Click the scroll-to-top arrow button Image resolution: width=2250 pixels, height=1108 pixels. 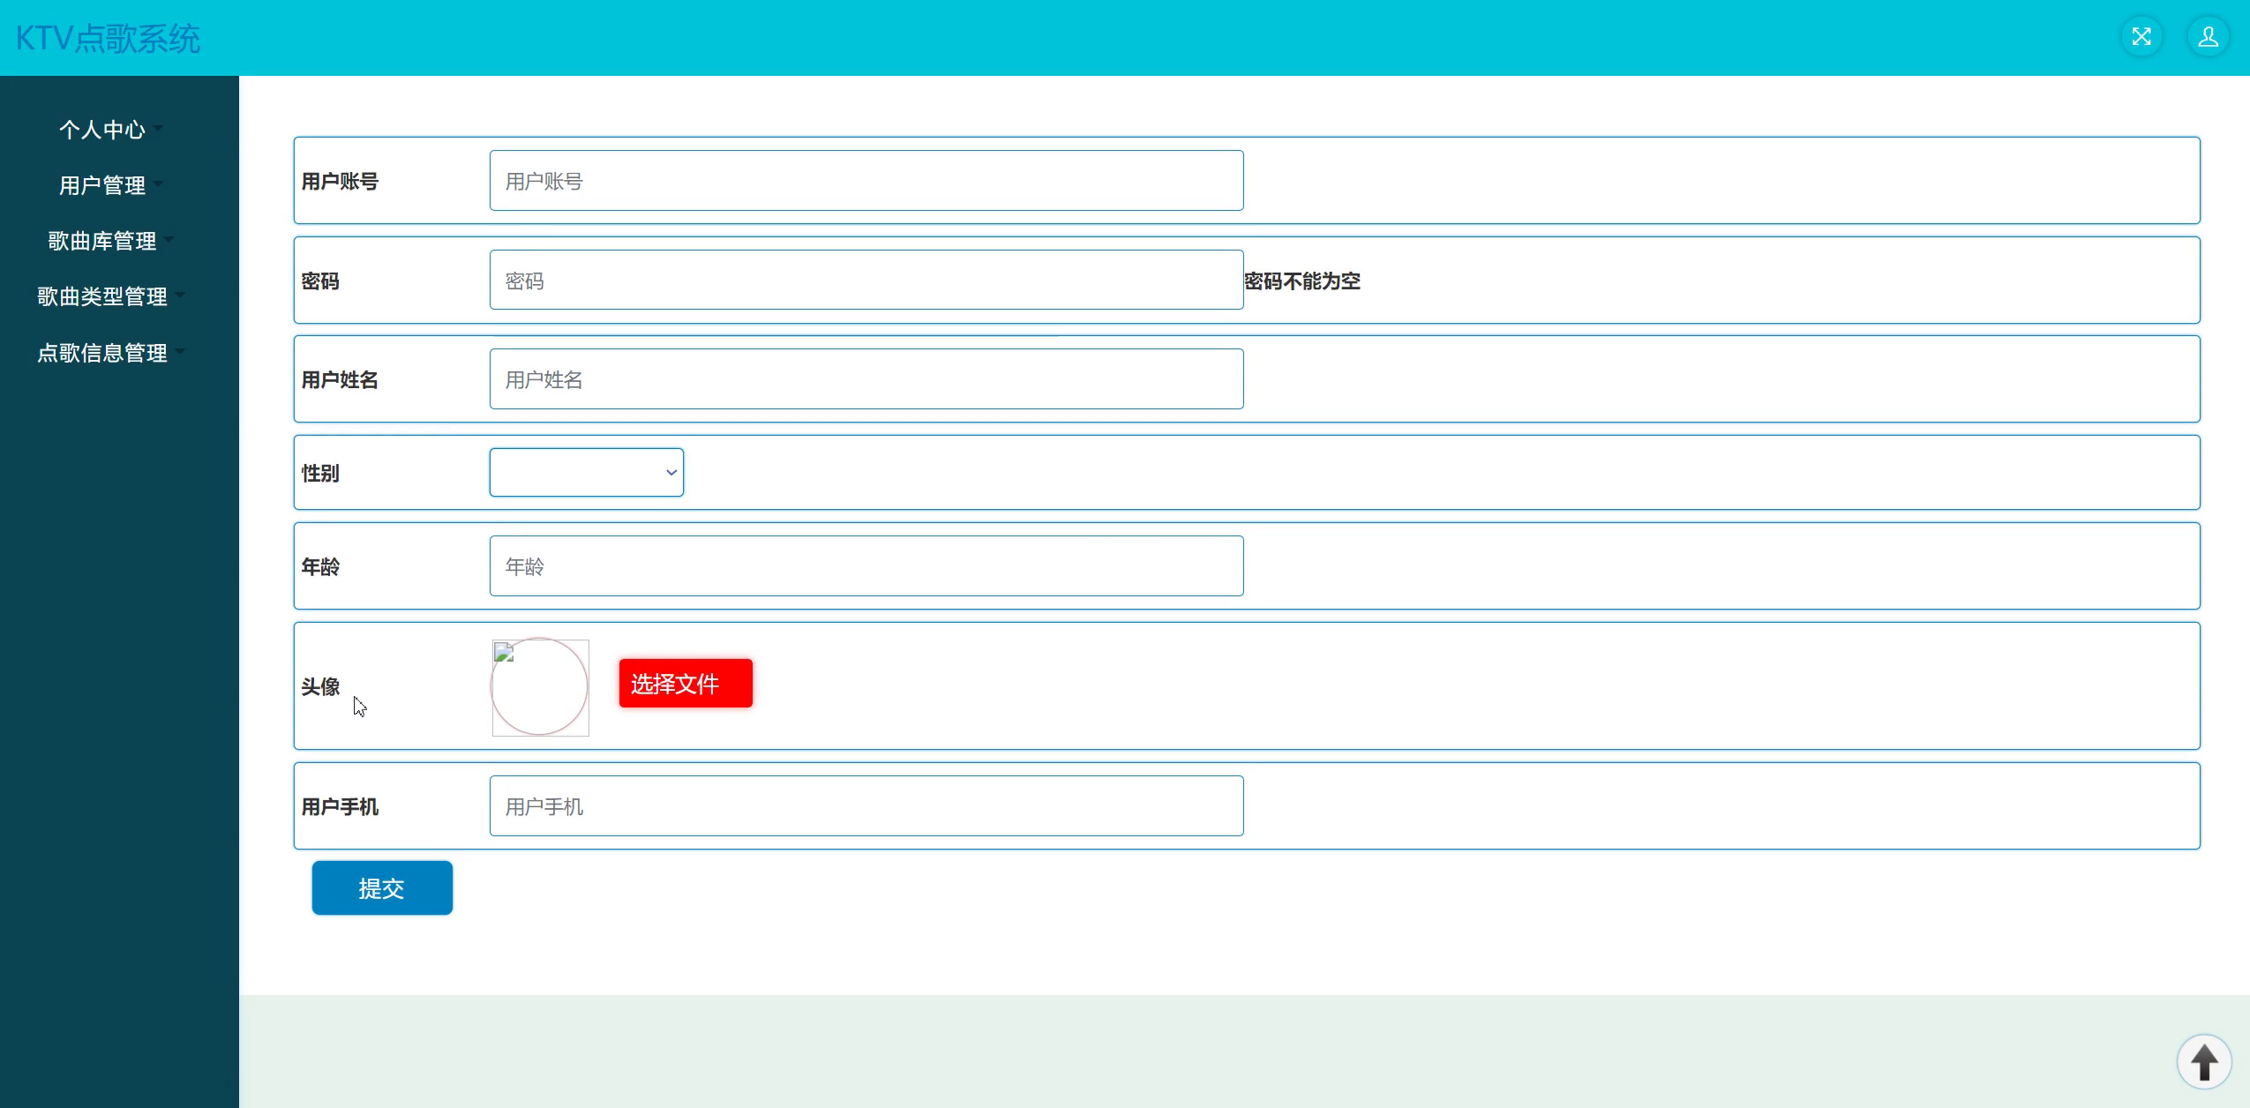(2204, 1061)
